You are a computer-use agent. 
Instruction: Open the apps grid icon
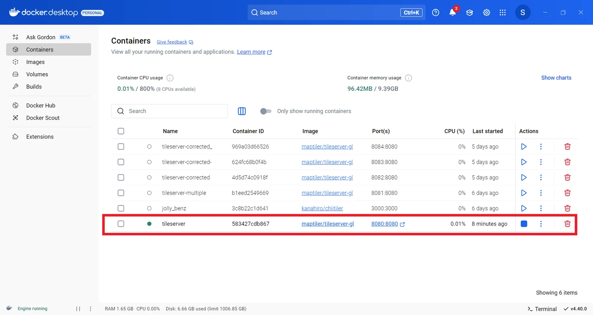point(503,13)
